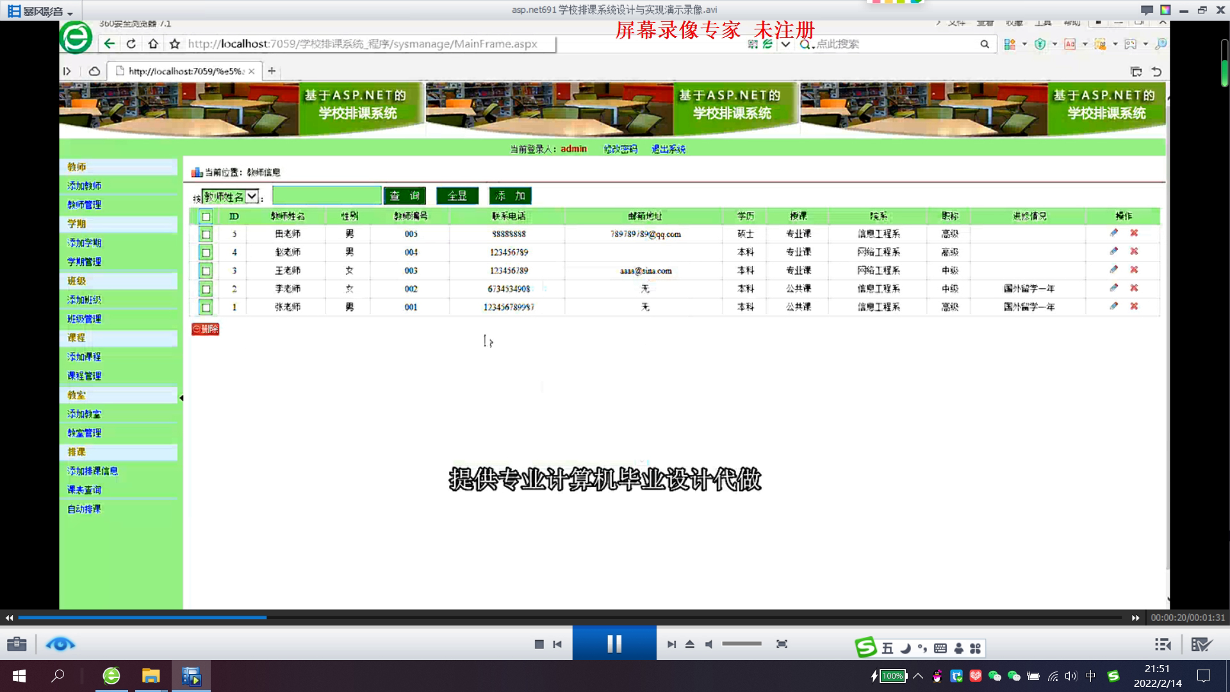This screenshot has height=692, width=1230.
Task: Open the notification center in taskbar
Action: [x=1204, y=676]
